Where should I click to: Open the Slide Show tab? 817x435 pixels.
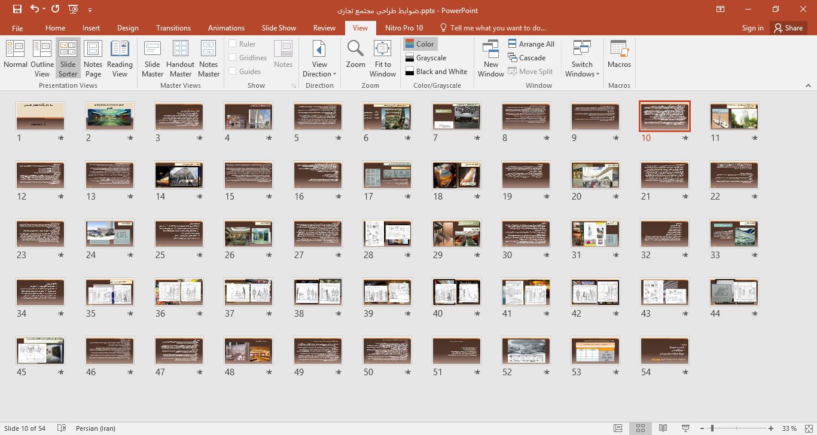tap(279, 28)
